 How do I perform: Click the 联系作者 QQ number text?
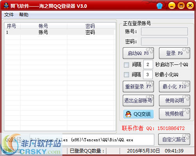pyautogui.click(x=153, y=128)
